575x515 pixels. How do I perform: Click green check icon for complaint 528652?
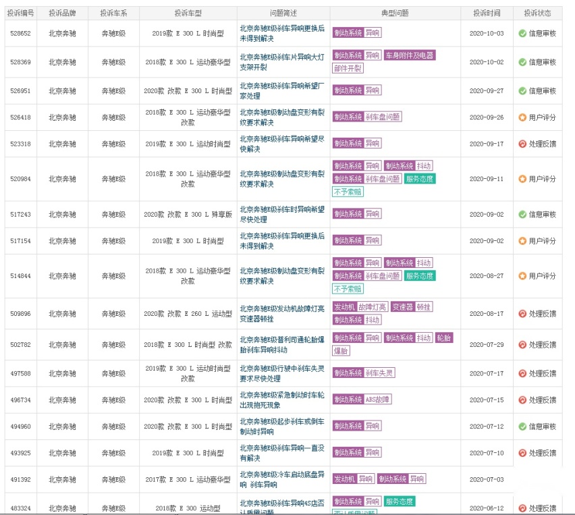[522, 33]
